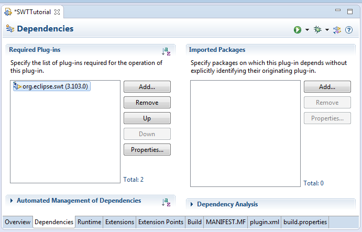Move the selected plug-in Up
This screenshot has width=362, height=232.
coord(147,118)
